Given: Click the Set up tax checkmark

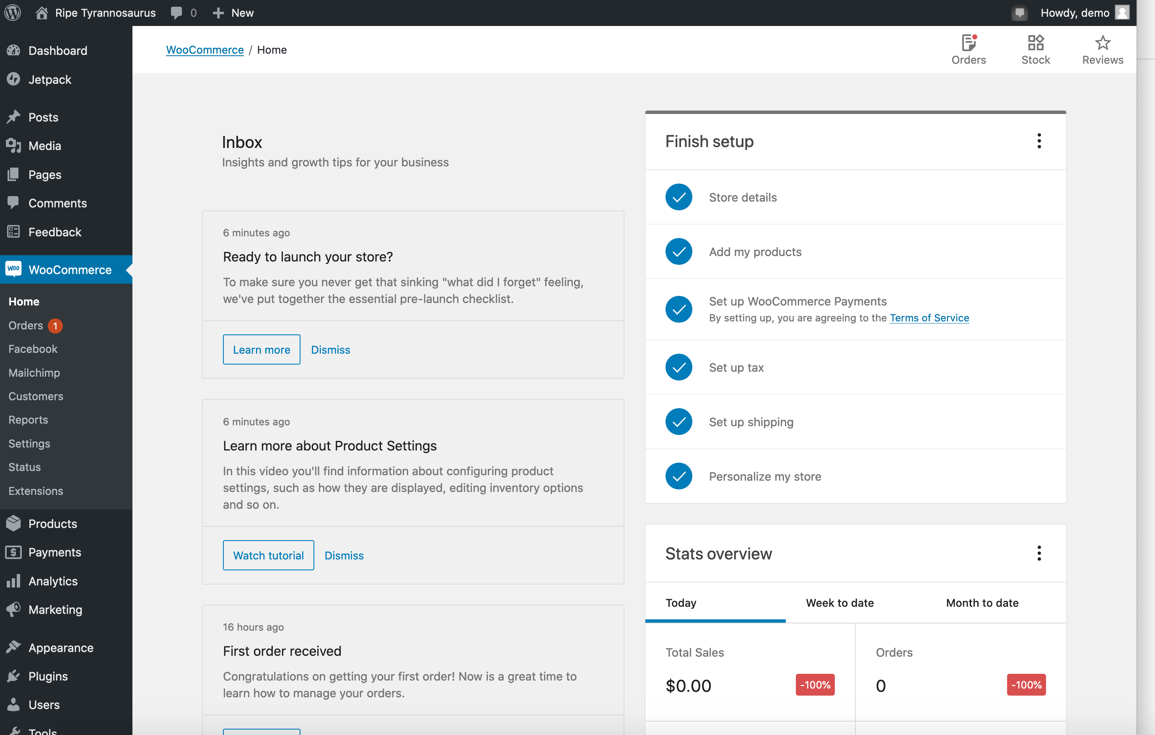Looking at the screenshot, I should coord(678,367).
